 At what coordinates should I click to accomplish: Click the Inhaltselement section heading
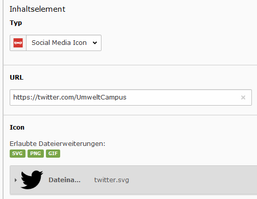click(37, 9)
